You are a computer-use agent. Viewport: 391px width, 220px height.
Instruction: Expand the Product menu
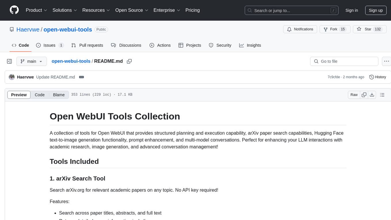pyautogui.click(x=37, y=10)
